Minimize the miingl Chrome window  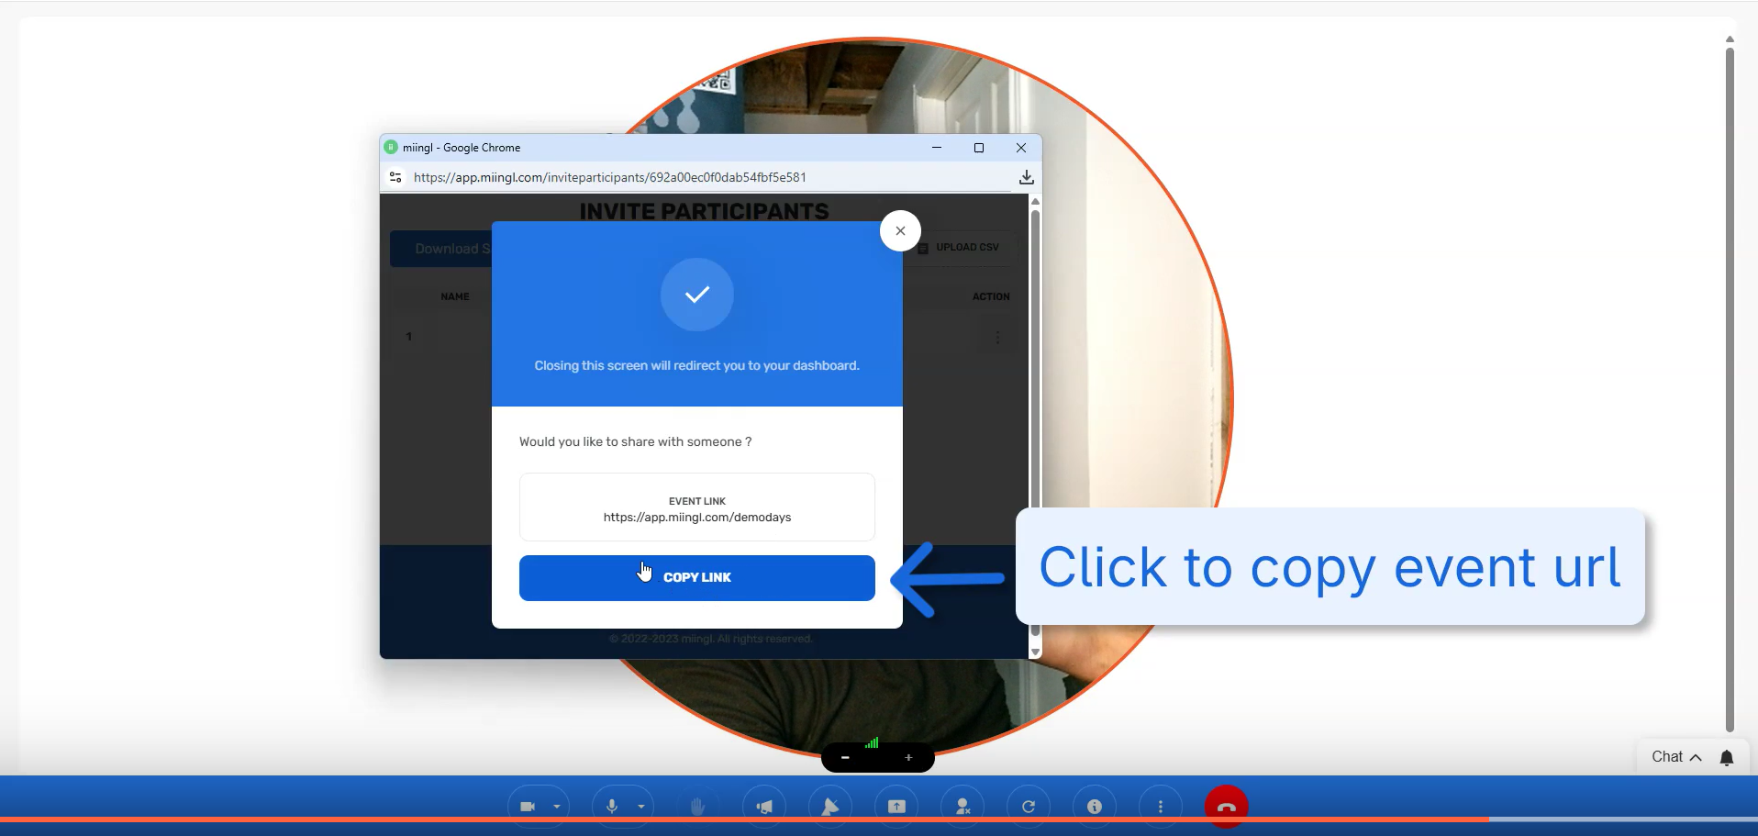tap(937, 148)
